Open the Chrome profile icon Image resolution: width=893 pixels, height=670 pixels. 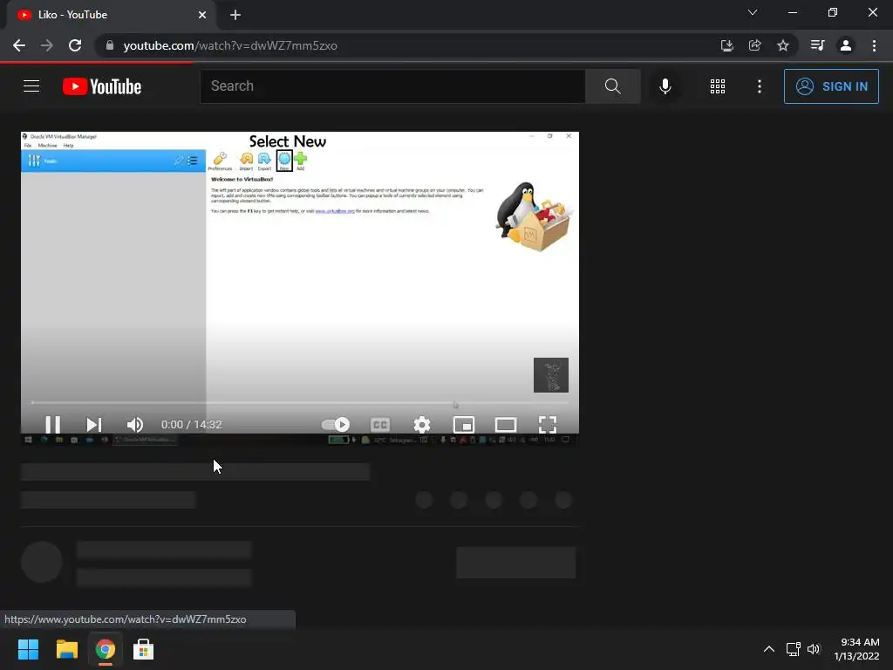tap(846, 45)
